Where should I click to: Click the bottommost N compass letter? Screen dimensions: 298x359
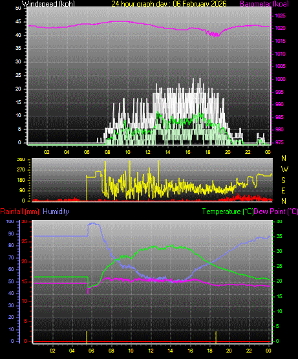[284, 201]
